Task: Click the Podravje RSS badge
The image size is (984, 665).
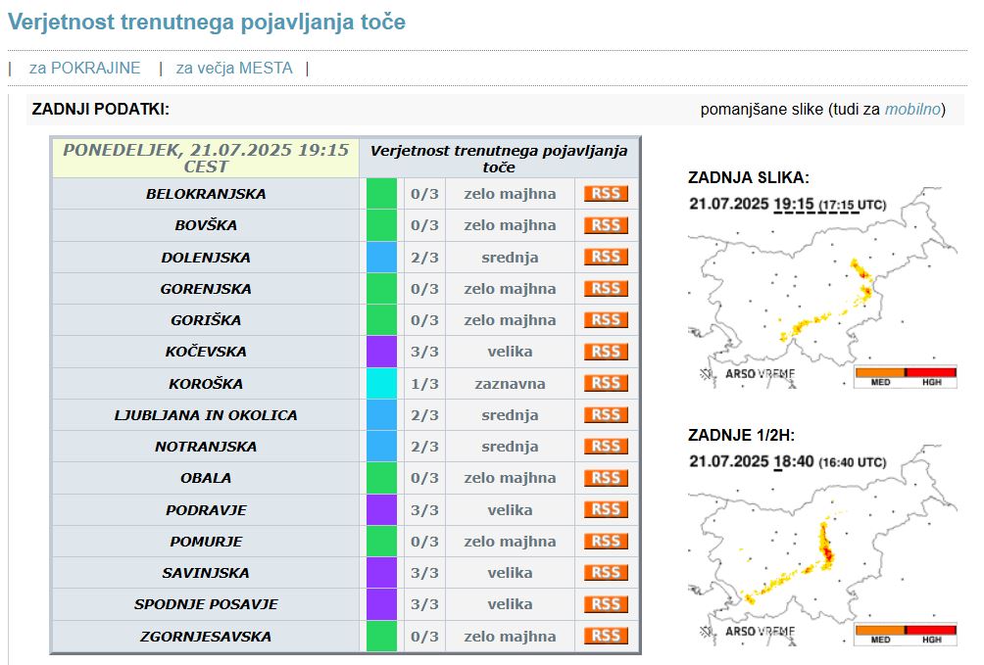Action: pyautogui.click(x=606, y=509)
